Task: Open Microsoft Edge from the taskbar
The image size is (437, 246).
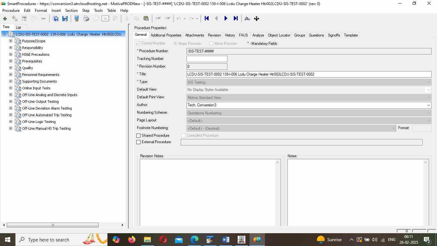Action: pos(195,240)
